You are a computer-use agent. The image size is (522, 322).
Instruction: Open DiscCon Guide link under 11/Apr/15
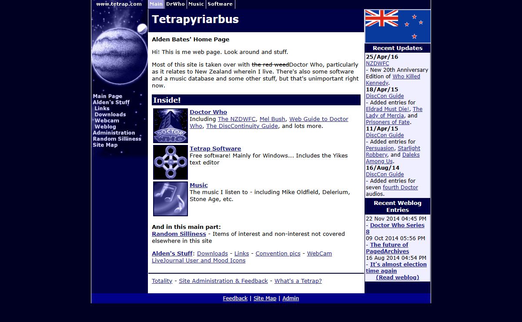[x=385, y=135]
